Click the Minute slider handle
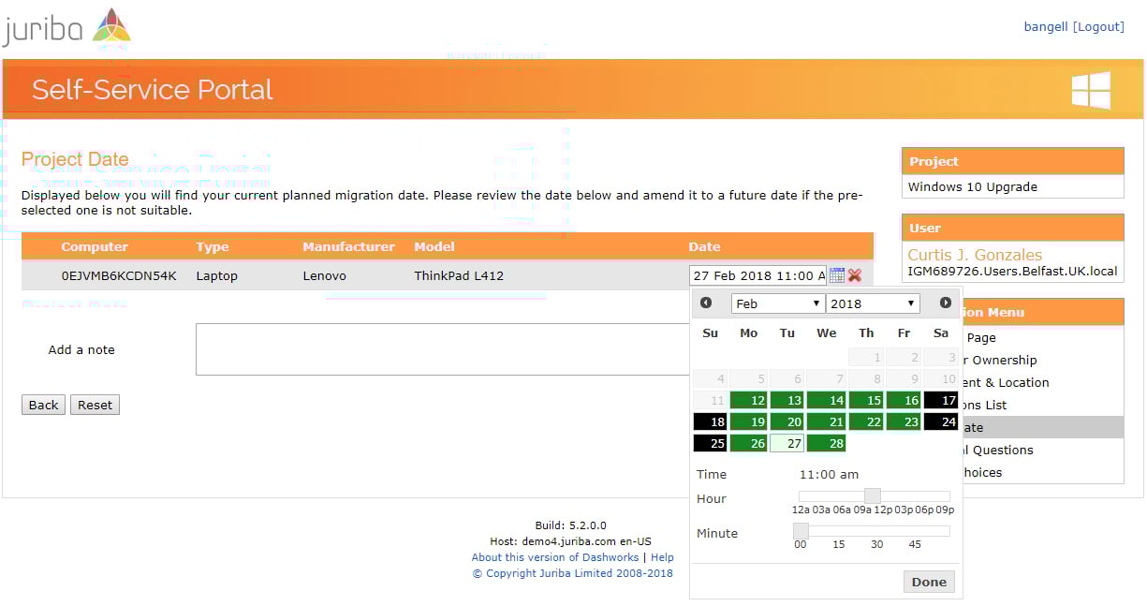The width and height of the screenshot is (1147, 606). 801,530
